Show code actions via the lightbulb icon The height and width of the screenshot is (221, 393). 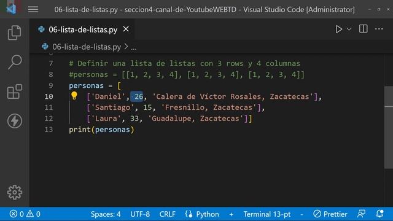74,96
